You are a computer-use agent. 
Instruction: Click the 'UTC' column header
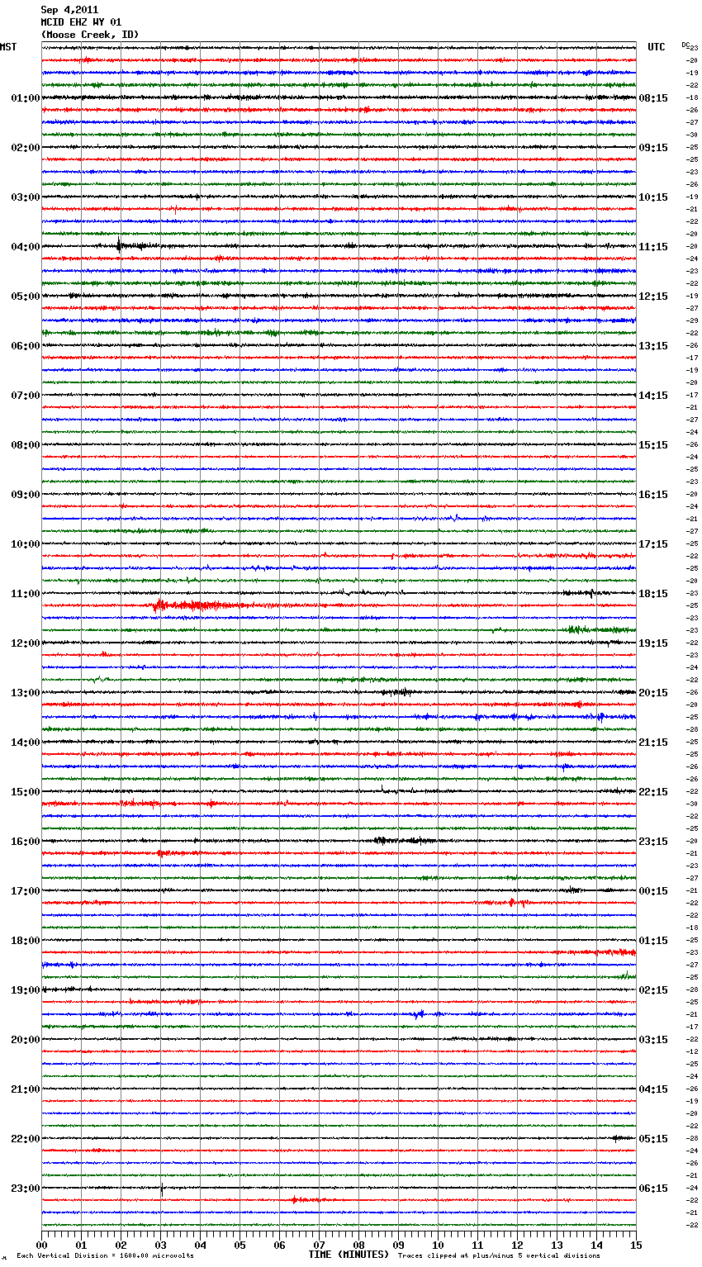pyautogui.click(x=657, y=47)
